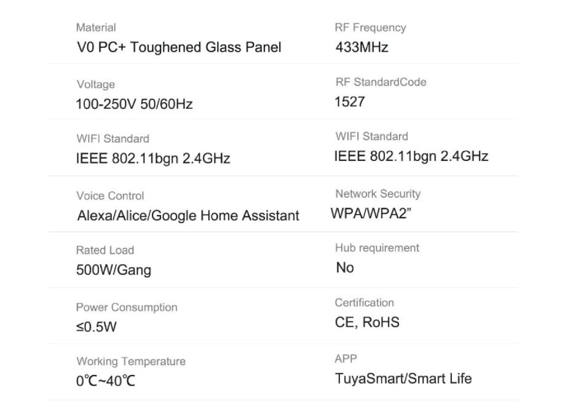This screenshot has height=413, width=565.
Task: Click the CE, RoHS certification value
Action: [367, 322]
